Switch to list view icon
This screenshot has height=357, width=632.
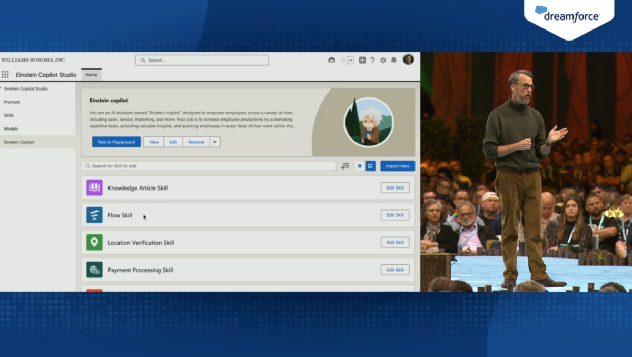370,166
